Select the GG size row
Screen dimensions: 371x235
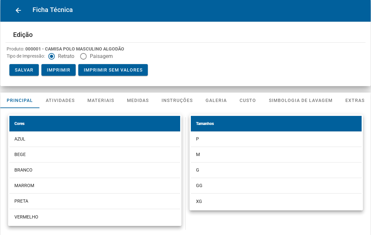[276, 186]
